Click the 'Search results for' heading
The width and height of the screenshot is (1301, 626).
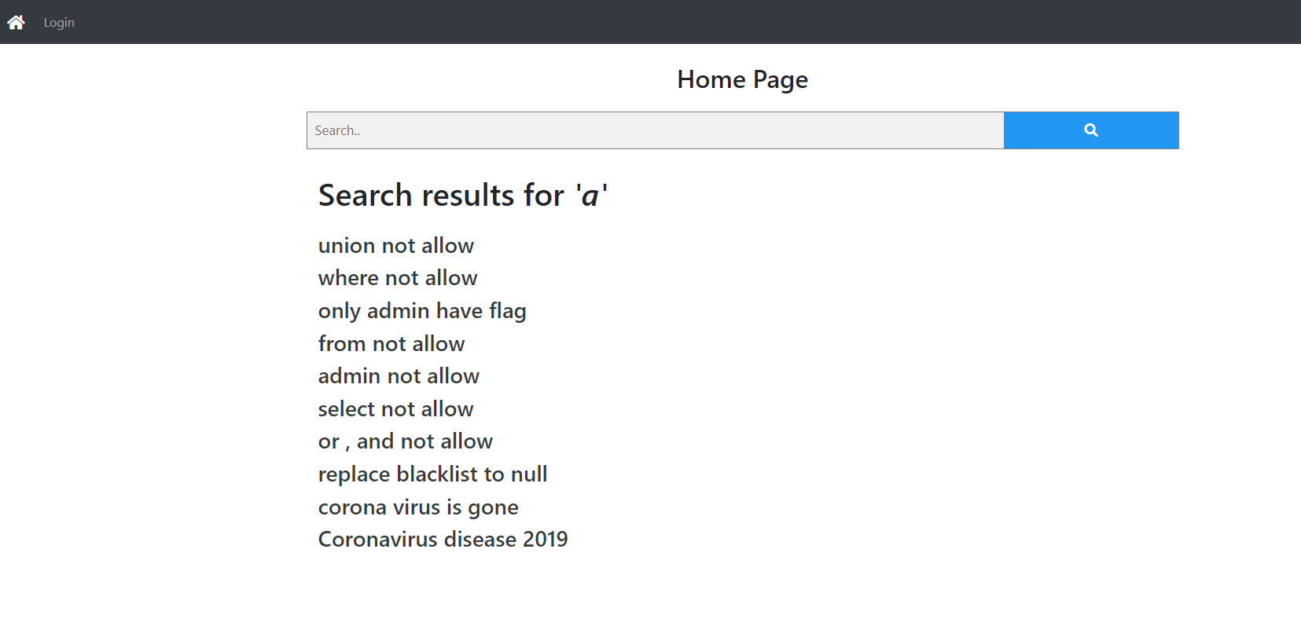(441, 195)
